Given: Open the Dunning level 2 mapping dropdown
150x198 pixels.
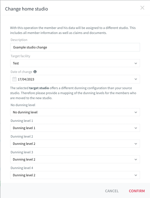Looking at the screenshot, I should click(x=75, y=144).
